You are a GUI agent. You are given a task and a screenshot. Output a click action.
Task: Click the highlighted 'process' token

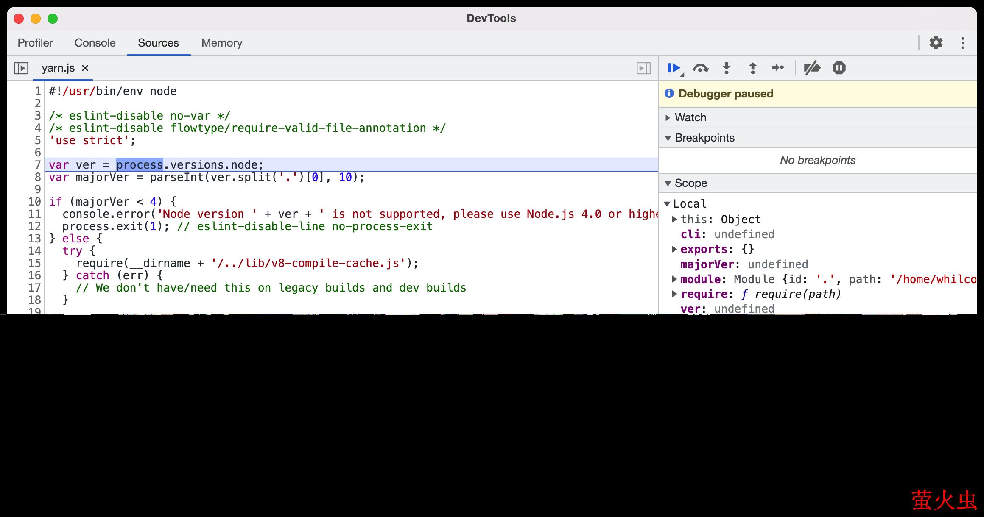coord(140,165)
